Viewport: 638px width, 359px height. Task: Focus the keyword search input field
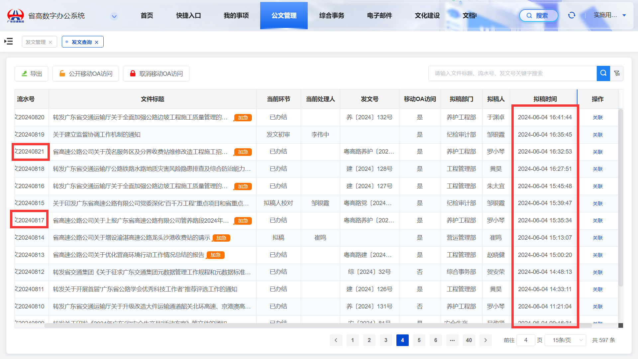tap(512, 73)
